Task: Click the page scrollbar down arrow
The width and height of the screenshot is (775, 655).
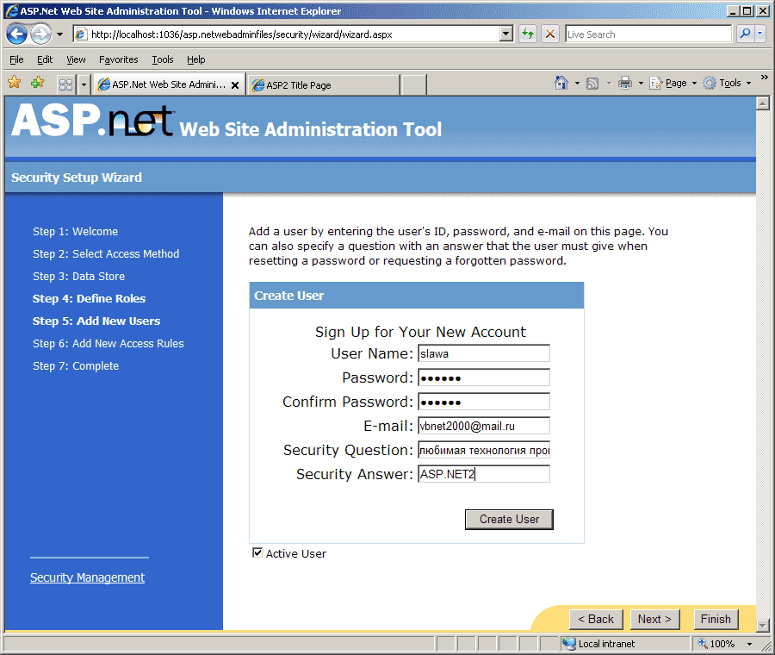Action: pos(763,626)
